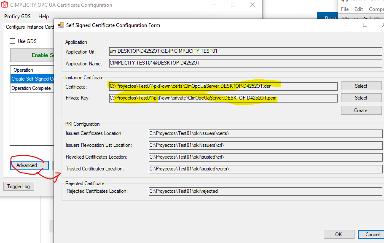Click the Self Signed Certificate form window icon
Screen dimensions: 384x243
pos(61,25)
